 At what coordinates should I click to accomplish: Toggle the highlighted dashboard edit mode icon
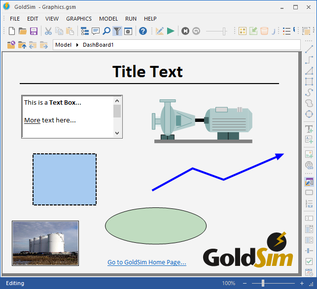click(309, 182)
